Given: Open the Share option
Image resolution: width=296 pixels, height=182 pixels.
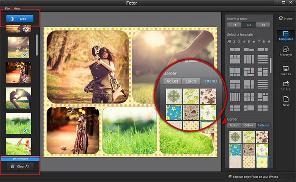Looking at the screenshot, I should coord(285,86).
